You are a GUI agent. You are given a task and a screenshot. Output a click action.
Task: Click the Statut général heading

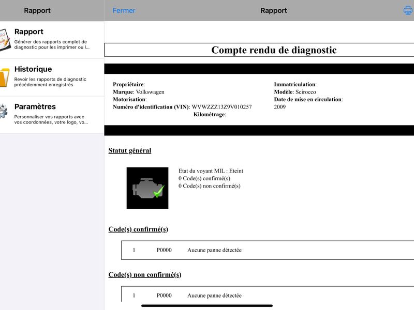(130, 150)
